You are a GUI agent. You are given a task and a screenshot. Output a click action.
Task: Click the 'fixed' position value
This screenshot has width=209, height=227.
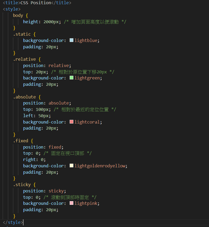pyautogui.click(x=55, y=147)
